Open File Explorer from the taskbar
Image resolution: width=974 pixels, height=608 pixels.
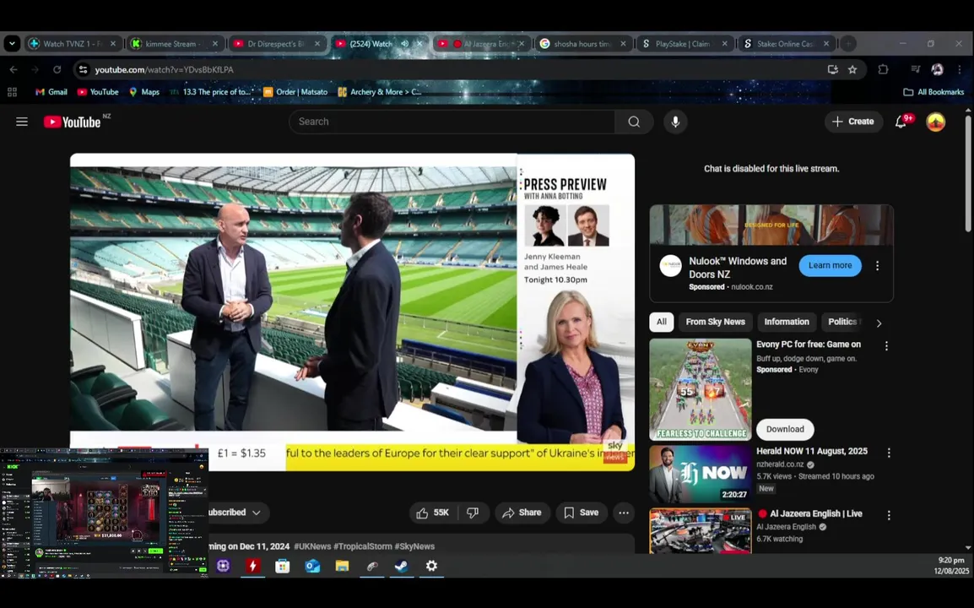tap(342, 566)
